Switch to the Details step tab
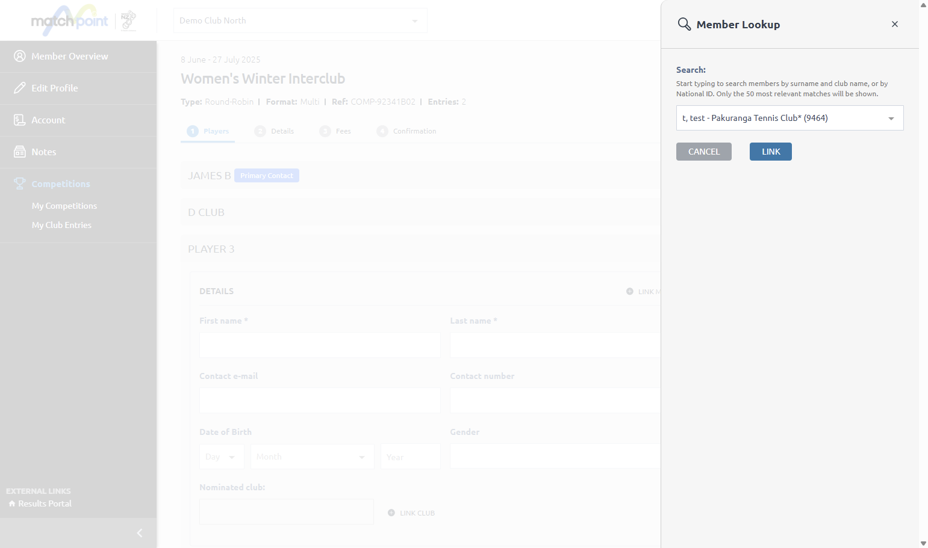The image size is (928, 548). 275,131
